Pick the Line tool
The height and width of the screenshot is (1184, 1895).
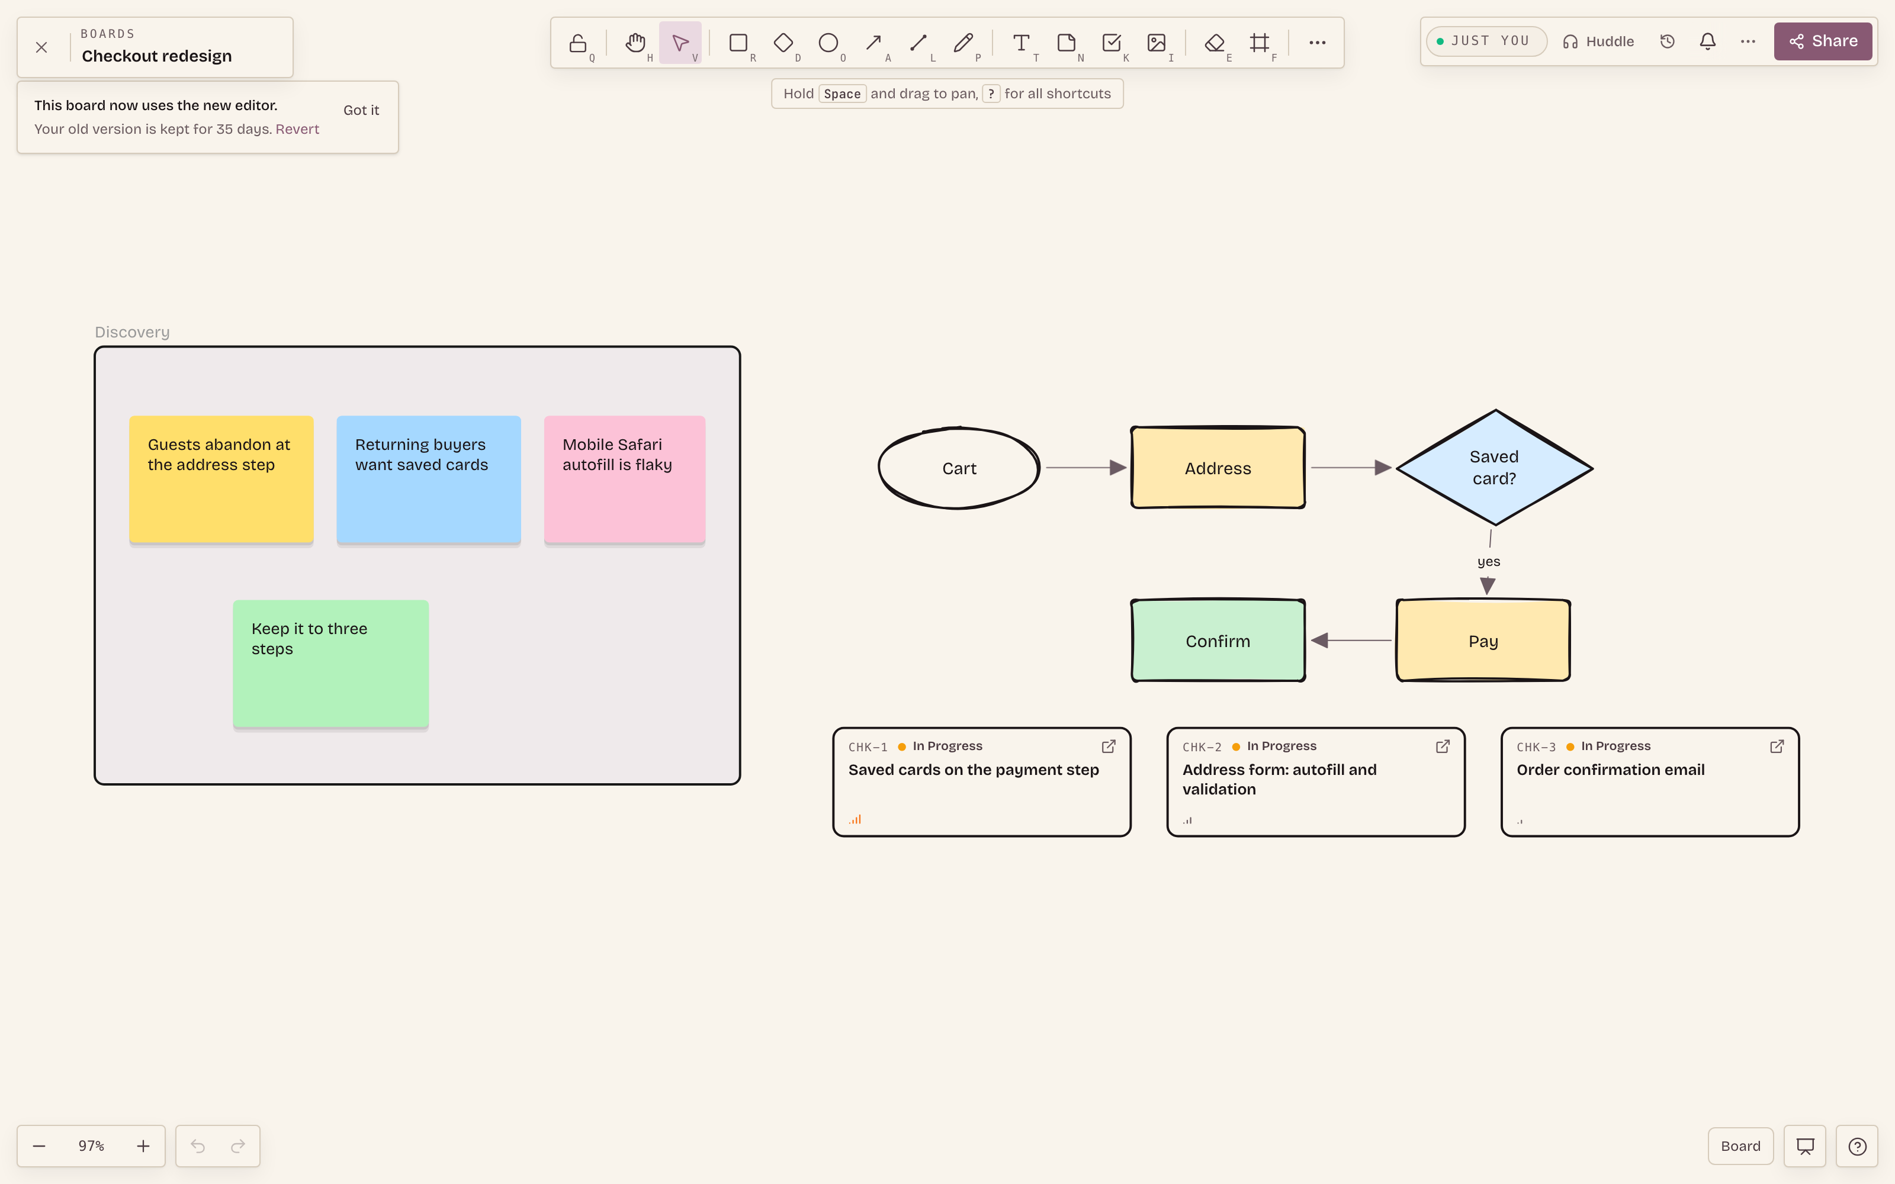pyautogui.click(x=918, y=42)
